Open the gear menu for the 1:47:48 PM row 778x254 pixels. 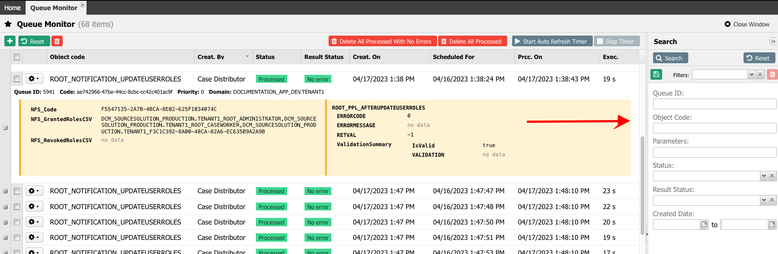coord(34,206)
